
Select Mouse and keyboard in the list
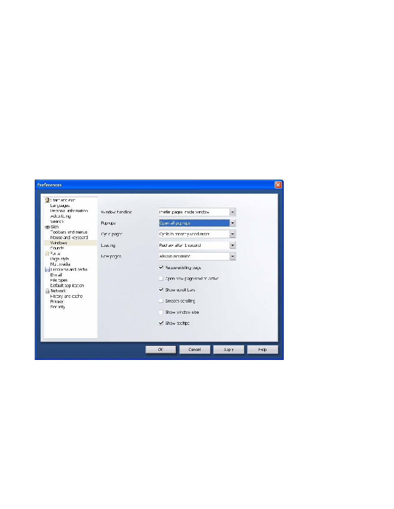69,237
